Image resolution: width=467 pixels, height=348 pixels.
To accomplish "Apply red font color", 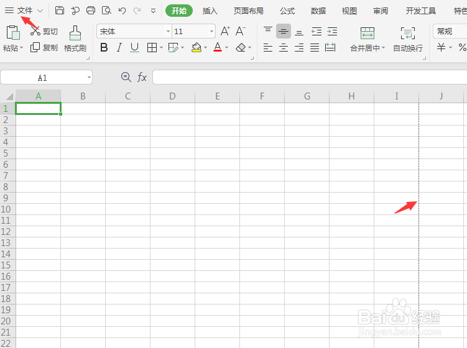I will click(x=218, y=47).
